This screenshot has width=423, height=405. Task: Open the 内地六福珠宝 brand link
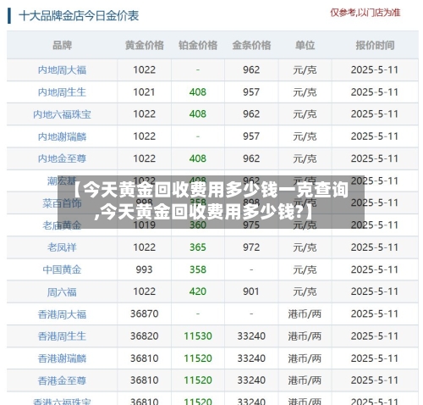(62, 114)
